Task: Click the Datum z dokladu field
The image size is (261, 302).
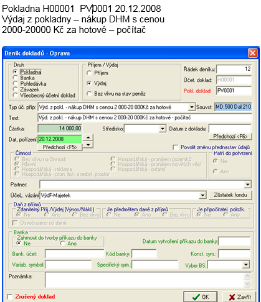Action: [230, 129]
